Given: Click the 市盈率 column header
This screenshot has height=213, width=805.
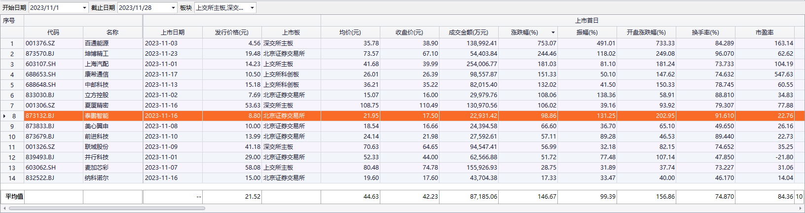Looking at the screenshot, I should pyautogui.click(x=764, y=33).
